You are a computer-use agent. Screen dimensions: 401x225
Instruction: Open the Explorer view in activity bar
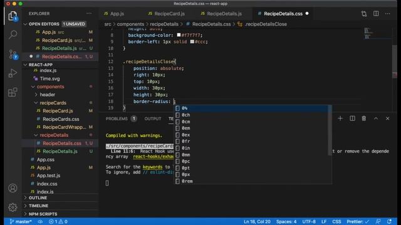coord(13,16)
